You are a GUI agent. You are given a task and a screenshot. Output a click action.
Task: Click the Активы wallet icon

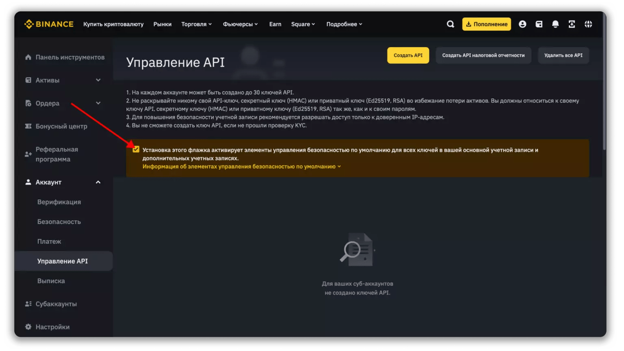[x=28, y=80]
